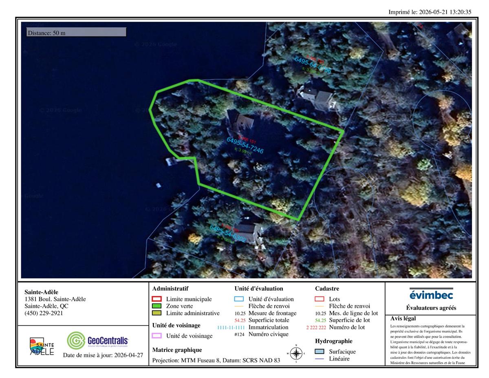Viewport: 489px width, 378px height.
Task: Click the 'Matrice graphique' heading
Action: coord(177,350)
